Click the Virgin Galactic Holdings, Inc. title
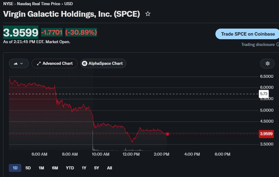This screenshot has height=177, width=279. pyautogui.click(x=71, y=14)
